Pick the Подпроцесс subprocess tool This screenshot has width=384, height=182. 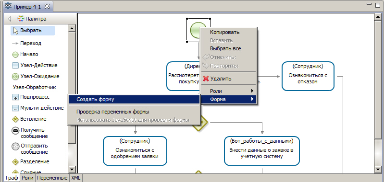[31, 97]
